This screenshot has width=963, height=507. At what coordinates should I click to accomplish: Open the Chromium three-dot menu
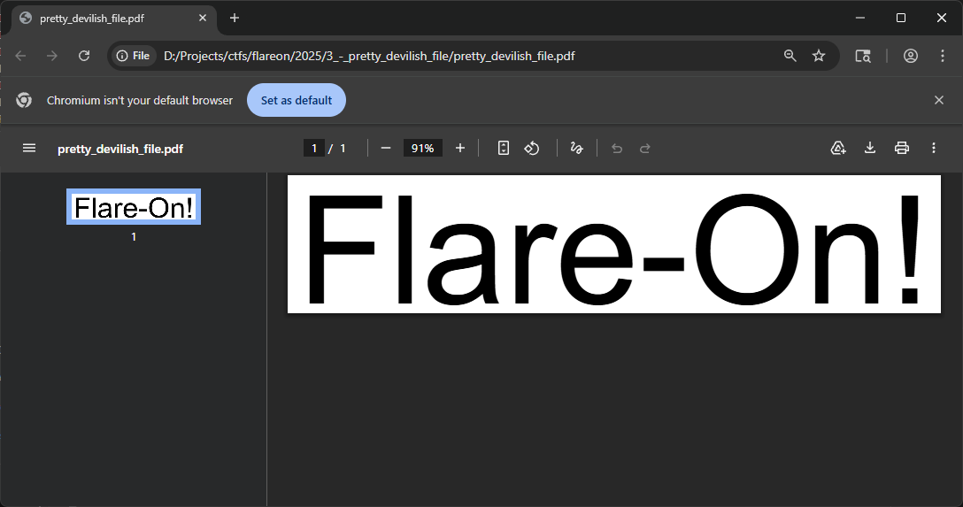tap(943, 56)
